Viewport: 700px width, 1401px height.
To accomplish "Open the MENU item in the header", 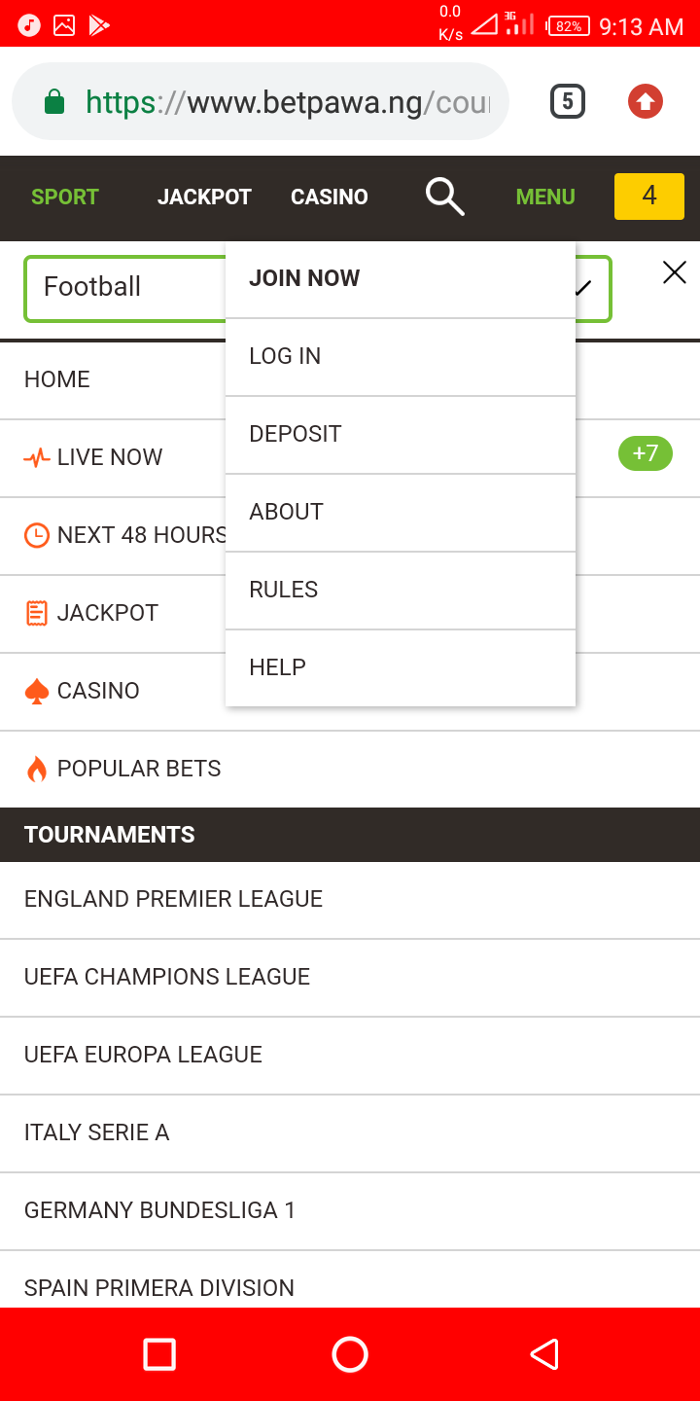I will 544,196.
